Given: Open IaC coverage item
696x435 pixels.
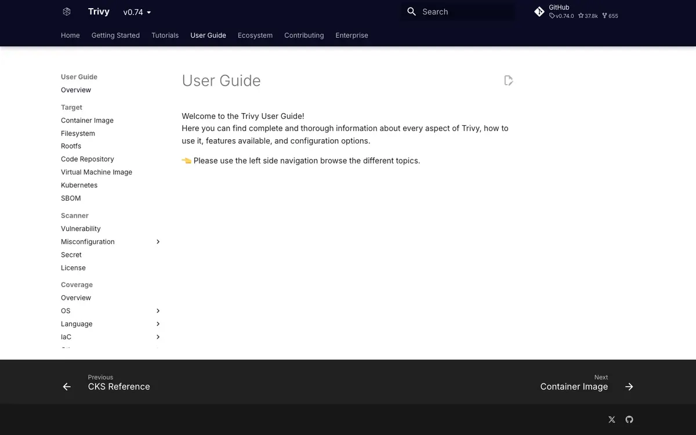Looking at the screenshot, I should (66, 337).
